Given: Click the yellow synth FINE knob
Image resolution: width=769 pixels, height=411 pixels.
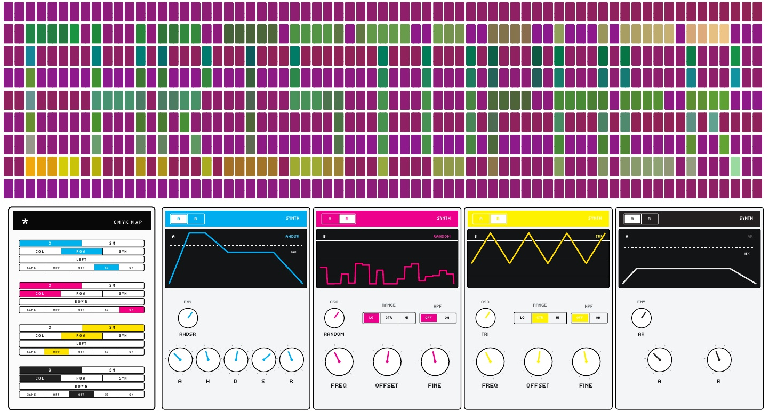Looking at the screenshot, I should coord(587,362).
